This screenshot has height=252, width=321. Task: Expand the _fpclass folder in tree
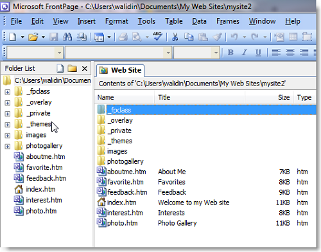coord(8,92)
